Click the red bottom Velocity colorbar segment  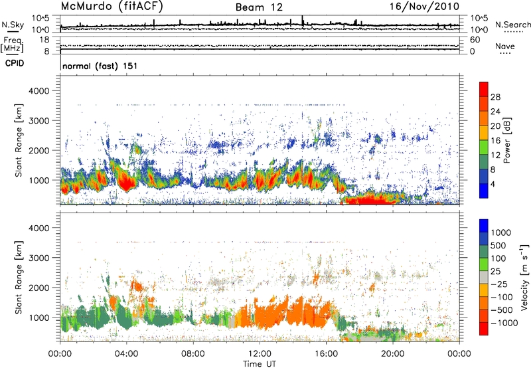click(484, 329)
